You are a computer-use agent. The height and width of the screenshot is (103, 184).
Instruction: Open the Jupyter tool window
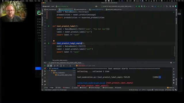pos(75,88)
